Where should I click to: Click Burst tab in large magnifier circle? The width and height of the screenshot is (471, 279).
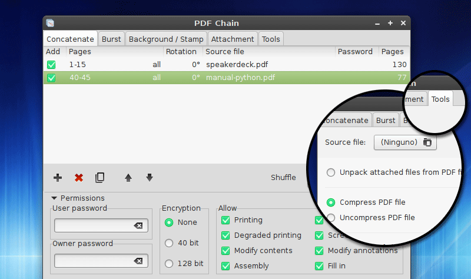click(386, 121)
